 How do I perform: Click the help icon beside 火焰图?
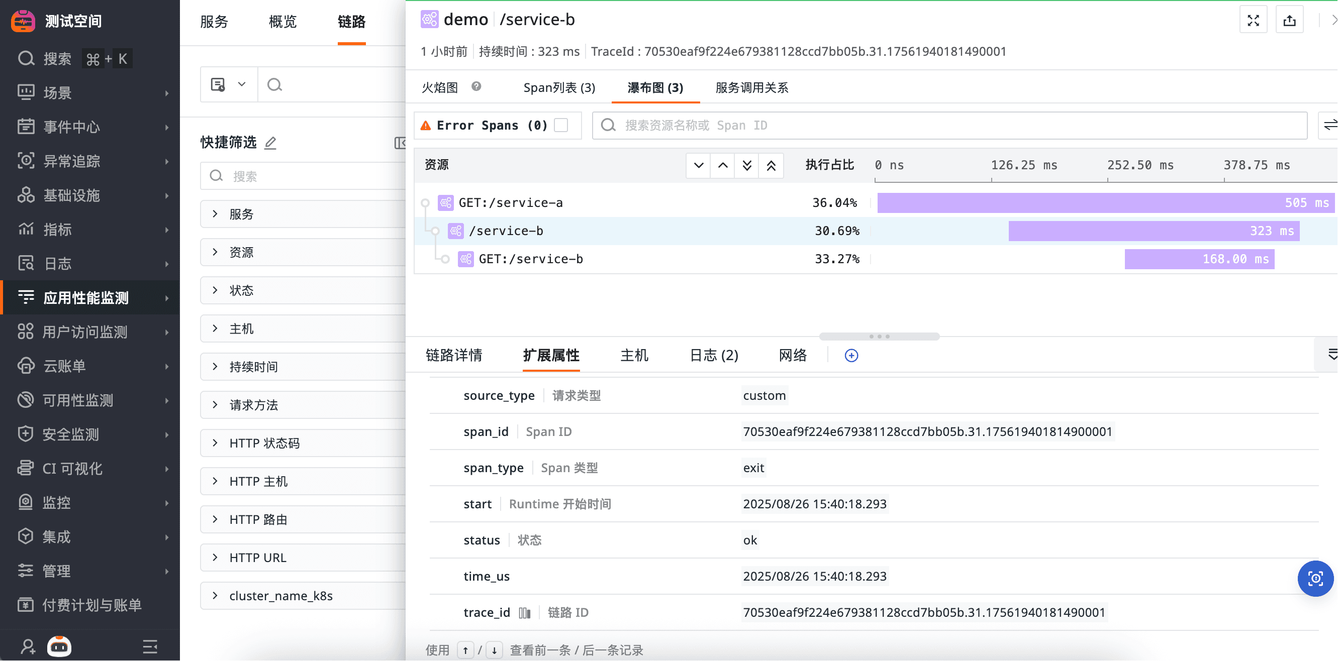coord(476,87)
